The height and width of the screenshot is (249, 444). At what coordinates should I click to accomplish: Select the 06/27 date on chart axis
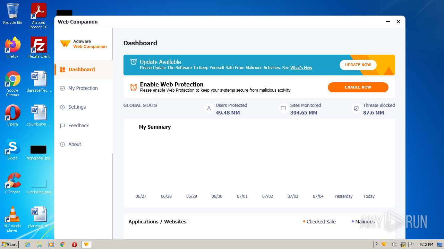pos(141,196)
